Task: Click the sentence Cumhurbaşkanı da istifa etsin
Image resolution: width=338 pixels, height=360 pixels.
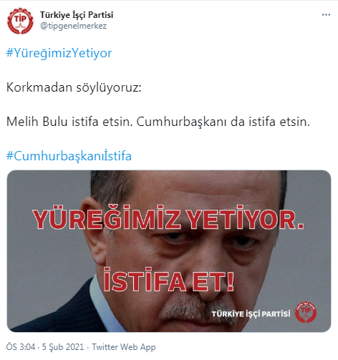Action: click(x=223, y=122)
